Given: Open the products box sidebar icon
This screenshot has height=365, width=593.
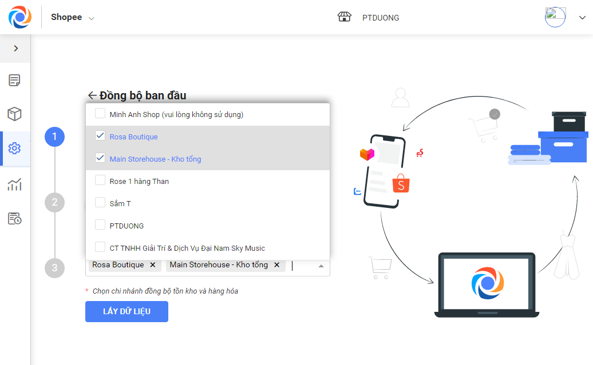Looking at the screenshot, I should click(15, 114).
